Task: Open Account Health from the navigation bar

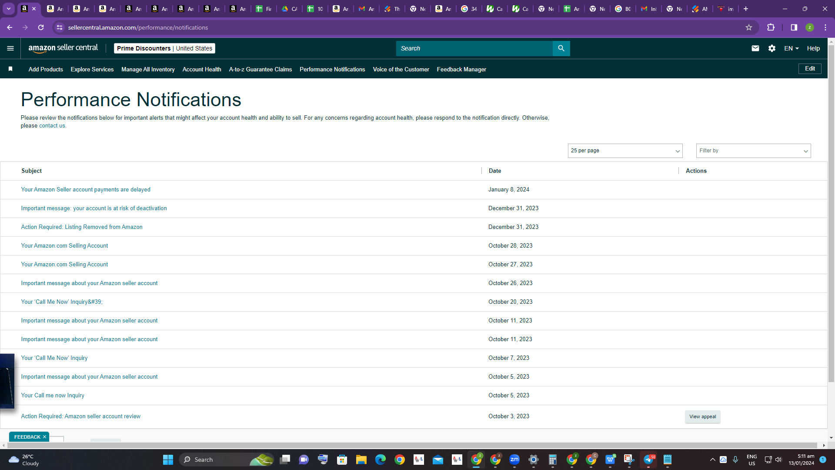Action: (x=202, y=69)
